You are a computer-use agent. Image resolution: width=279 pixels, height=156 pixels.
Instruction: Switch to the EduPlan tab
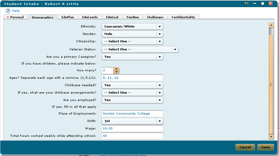(67, 17)
